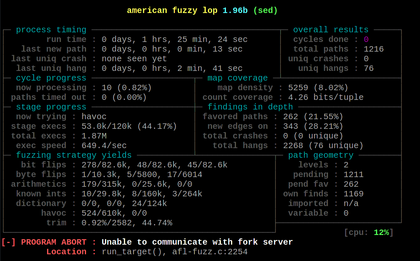Select the 'process timing' section header
The image size is (420, 261).
pos(51,30)
